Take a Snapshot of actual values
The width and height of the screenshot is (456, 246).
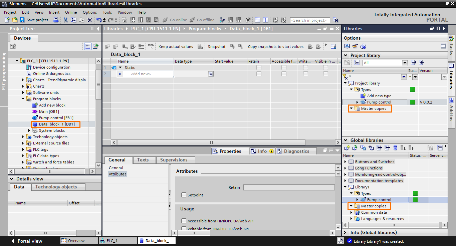pyautogui.click(x=216, y=46)
